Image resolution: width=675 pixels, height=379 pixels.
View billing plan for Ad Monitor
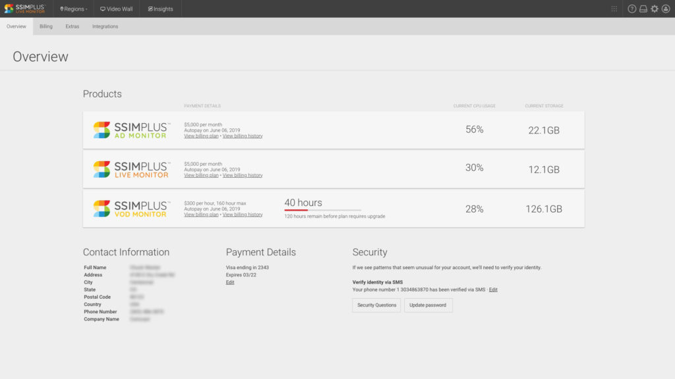click(x=201, y=136)
